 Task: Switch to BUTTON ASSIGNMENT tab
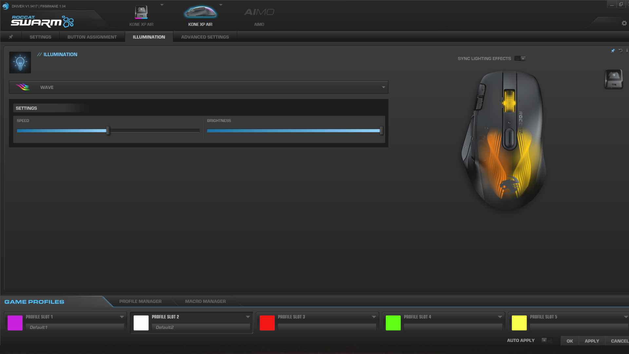click(x=92, y=37)
